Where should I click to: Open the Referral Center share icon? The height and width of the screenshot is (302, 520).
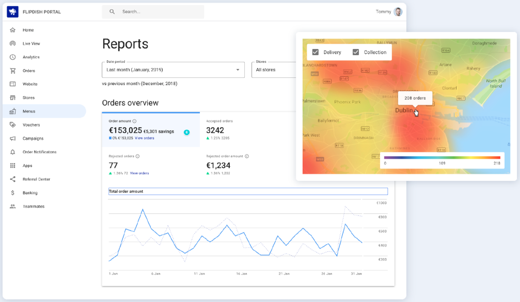click(12, 179)
